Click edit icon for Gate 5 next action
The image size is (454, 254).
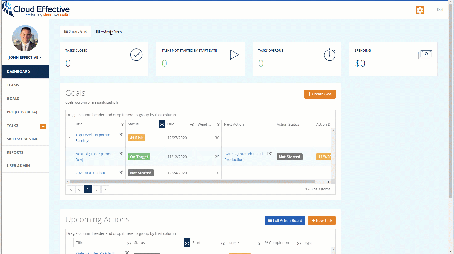pyautogui.click(x=269, y=154)
